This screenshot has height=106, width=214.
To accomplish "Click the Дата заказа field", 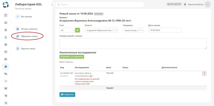I will [x=165, y=30].
